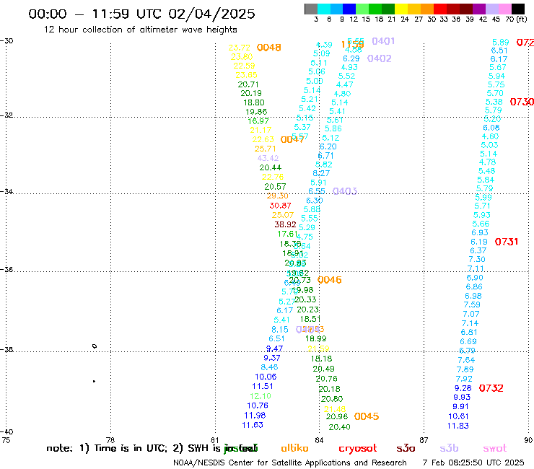Screen dimensions: 534x469
Task: Click the wave height value 20.71
Action: 248,84
